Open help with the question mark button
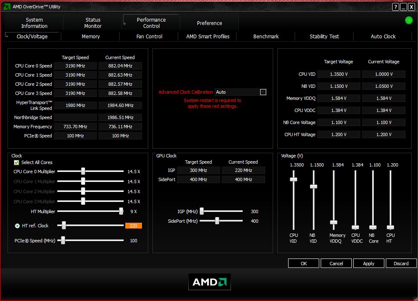418x301 pixels. coord(395,7)
